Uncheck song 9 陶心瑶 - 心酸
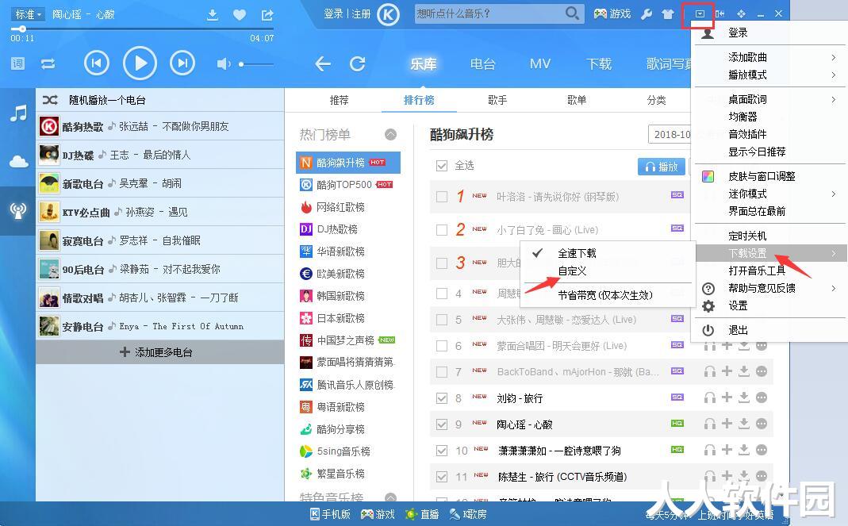The image size is (848, 526). (442, 424)
